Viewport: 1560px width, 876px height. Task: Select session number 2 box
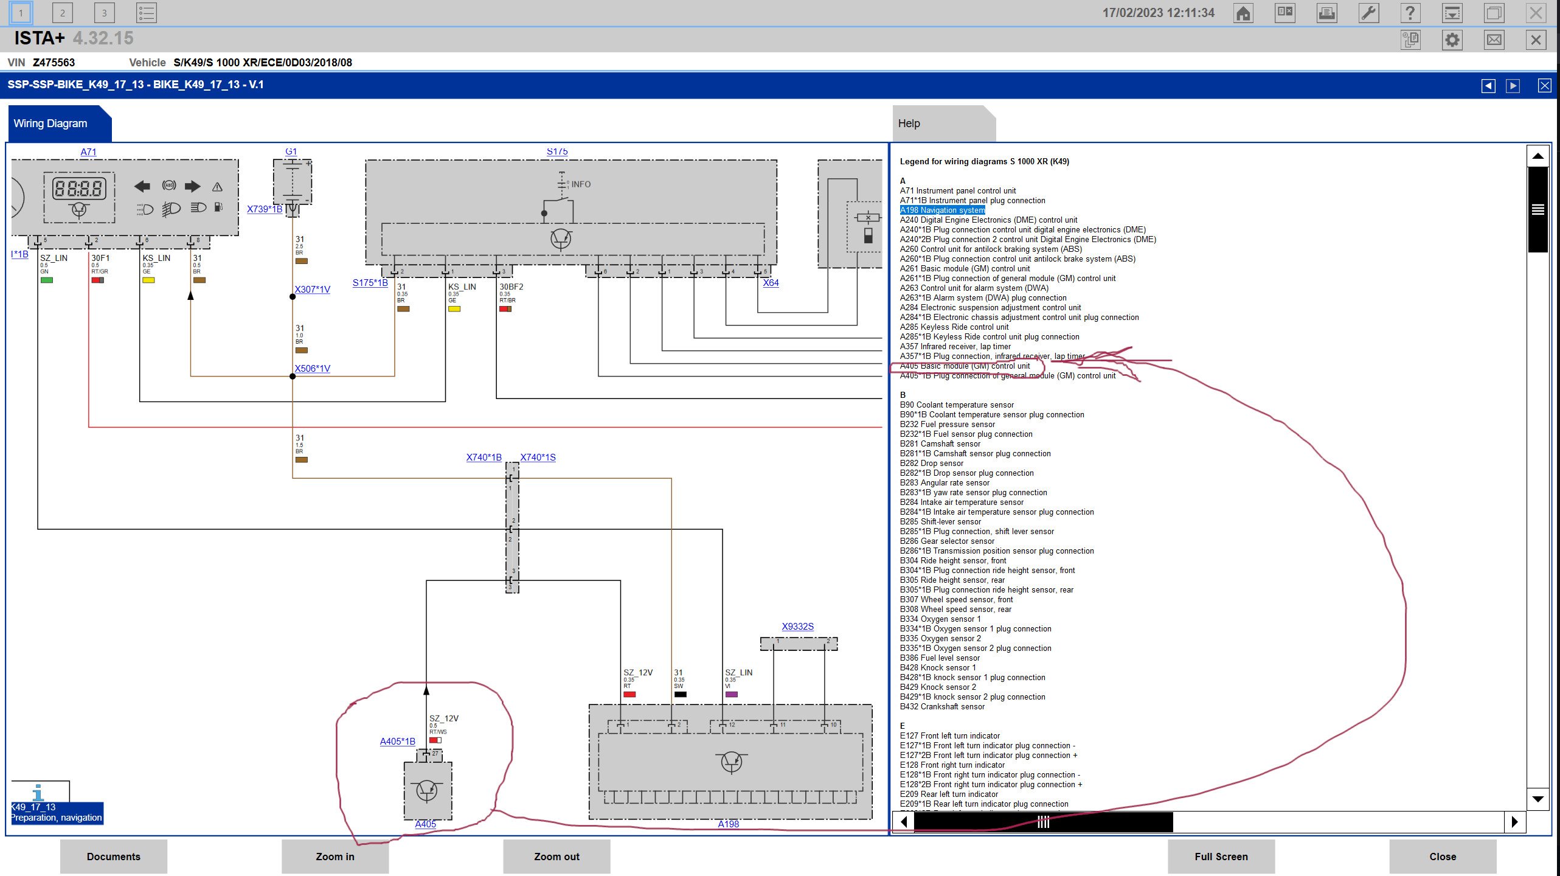point(62,13)
